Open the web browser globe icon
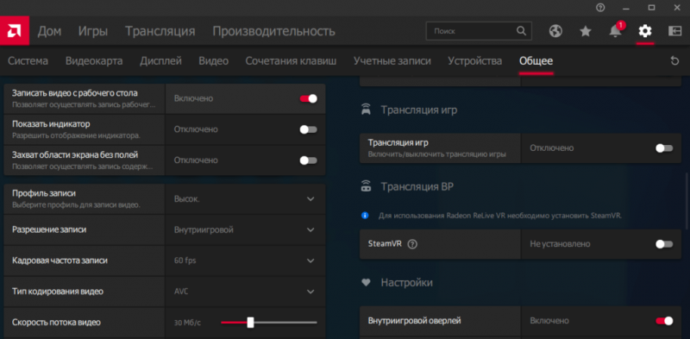The image size is (690, 339). pos(555,31)
